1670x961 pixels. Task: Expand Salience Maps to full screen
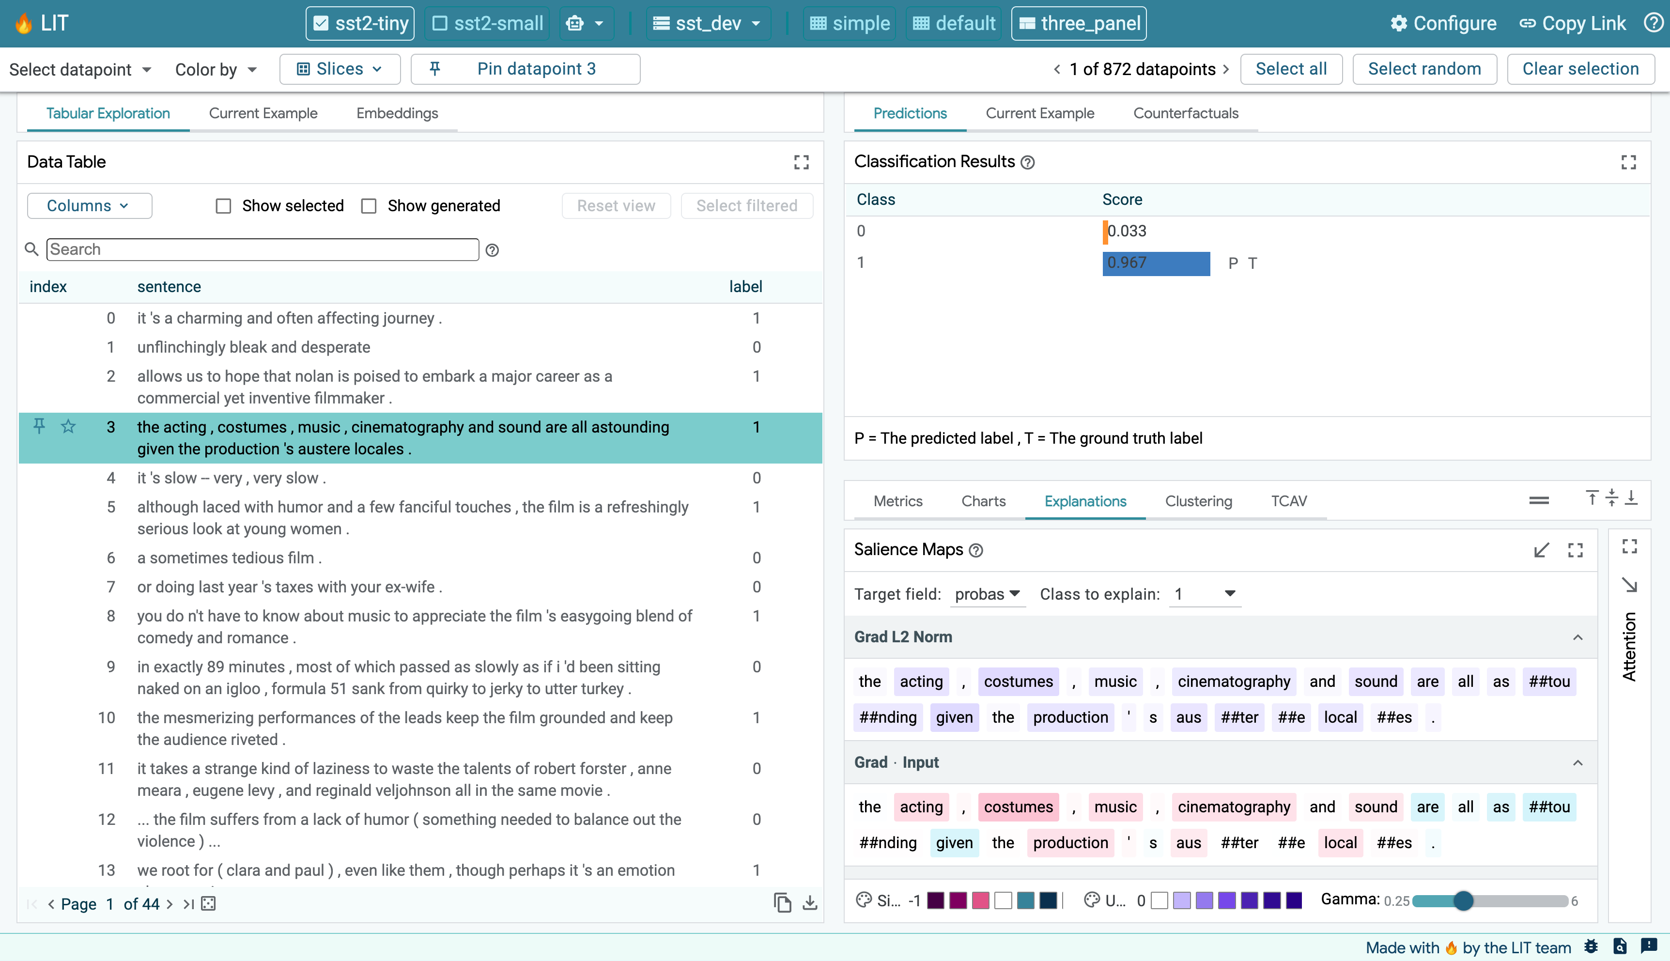(x=1576, y=550)
